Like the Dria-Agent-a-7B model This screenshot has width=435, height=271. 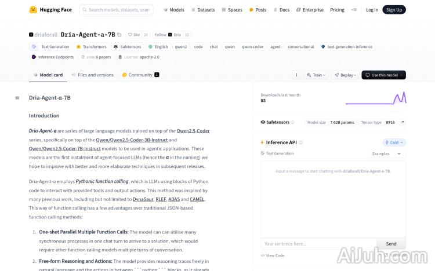(x=134, y=35)
